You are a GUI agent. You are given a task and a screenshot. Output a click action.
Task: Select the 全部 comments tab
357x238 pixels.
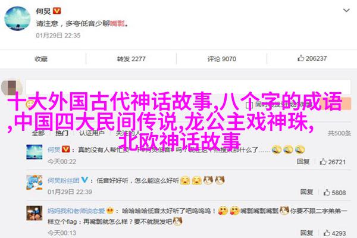point(38,133)
